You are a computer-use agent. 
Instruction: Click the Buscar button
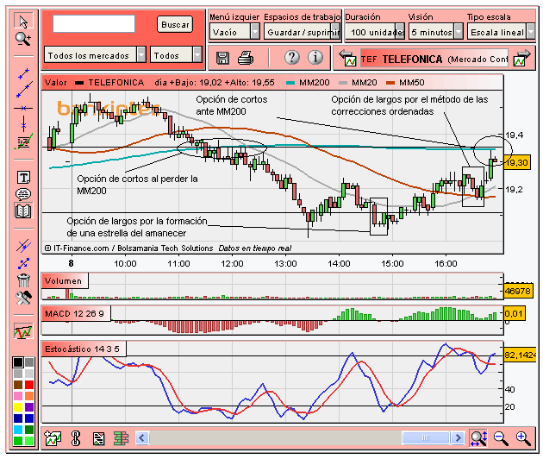pos(175,25)
